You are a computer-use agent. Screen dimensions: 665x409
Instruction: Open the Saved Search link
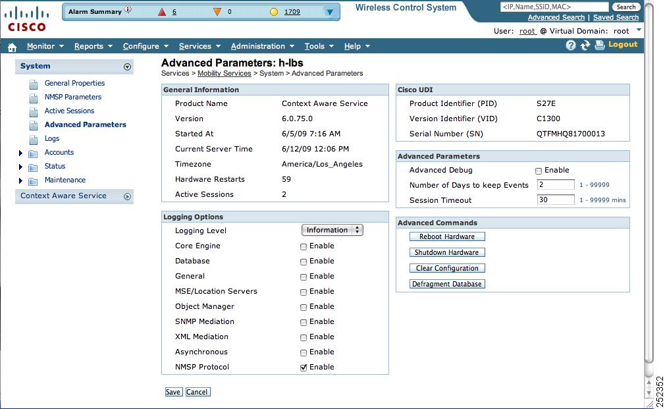pos(616,17)
